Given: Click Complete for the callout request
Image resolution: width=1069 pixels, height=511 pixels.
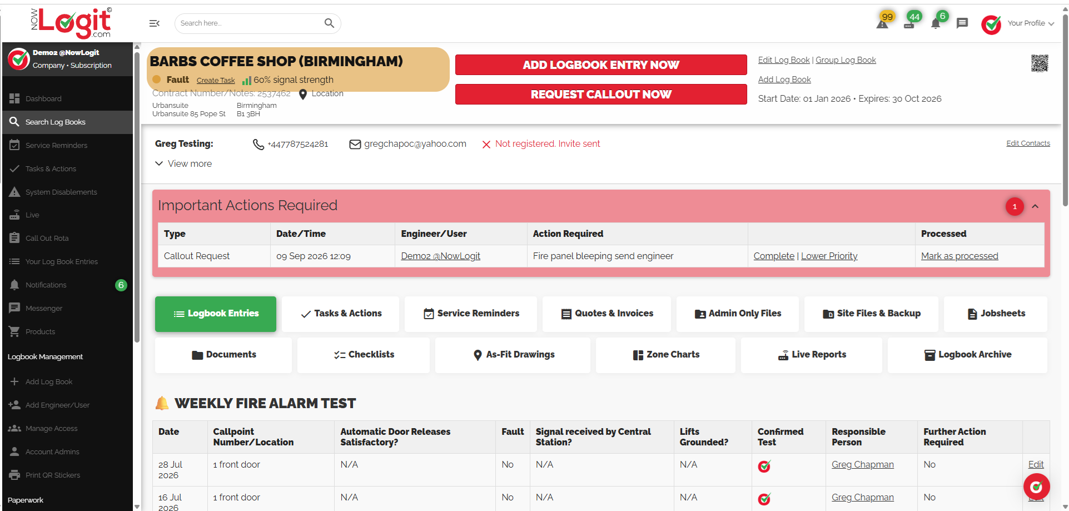Looking at the screenshot, I should pos(774,256).
